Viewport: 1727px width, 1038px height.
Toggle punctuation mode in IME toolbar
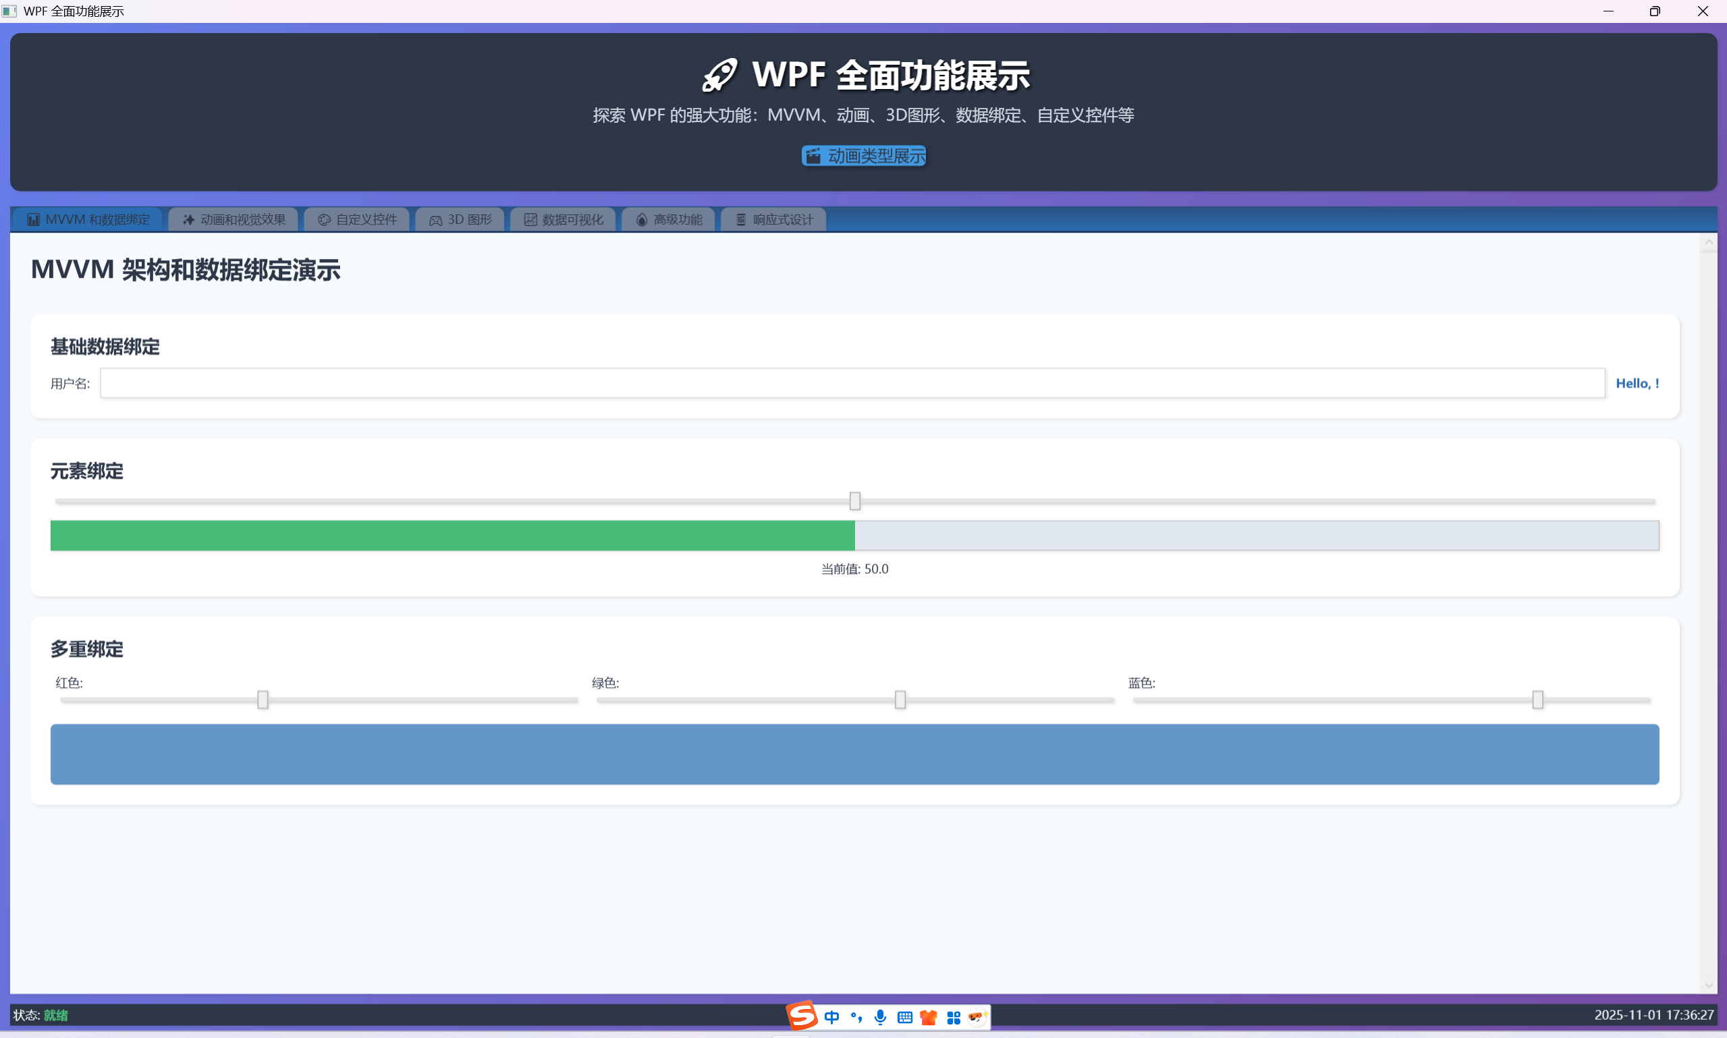(x=856, y=1017)
